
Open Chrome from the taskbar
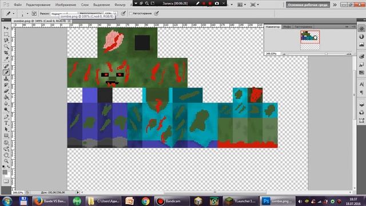pyautogui.click(x=145, y=201)
